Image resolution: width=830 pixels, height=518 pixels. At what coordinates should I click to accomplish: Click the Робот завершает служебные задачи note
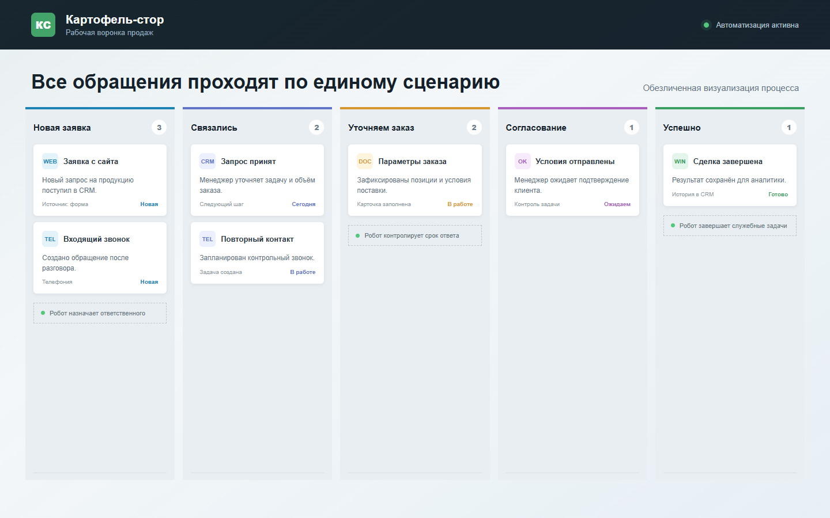coord(730,226)
